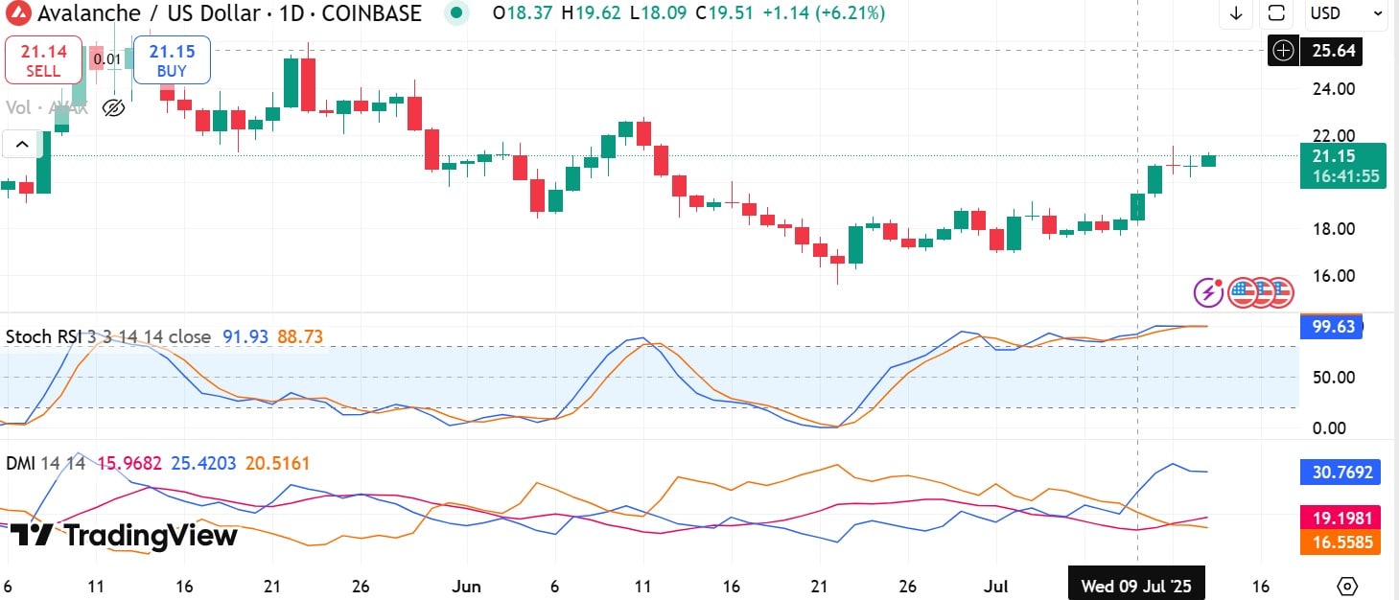Open the USD currency dropdown

pyautogui.click(x=1344, y=13)
